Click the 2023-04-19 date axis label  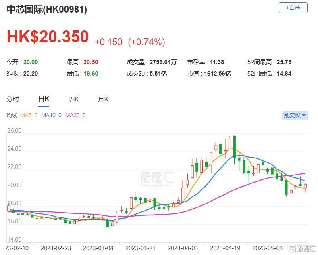point(225,248)
